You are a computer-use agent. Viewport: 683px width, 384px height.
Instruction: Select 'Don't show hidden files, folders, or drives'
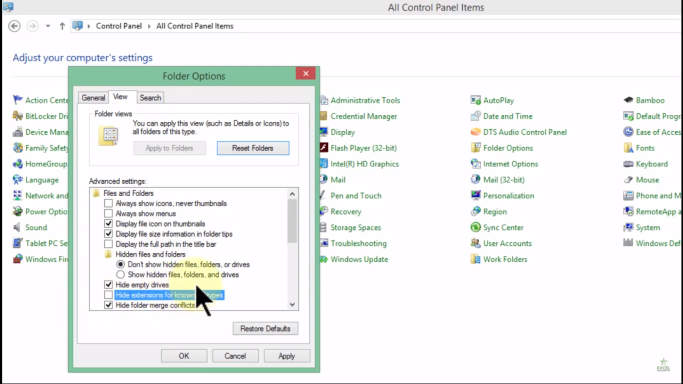(x=120, y=264)
